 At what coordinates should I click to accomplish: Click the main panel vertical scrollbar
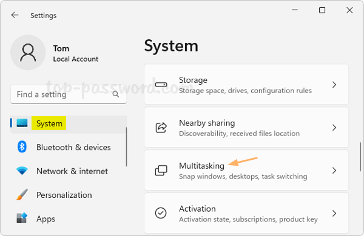tap(360, 157)
